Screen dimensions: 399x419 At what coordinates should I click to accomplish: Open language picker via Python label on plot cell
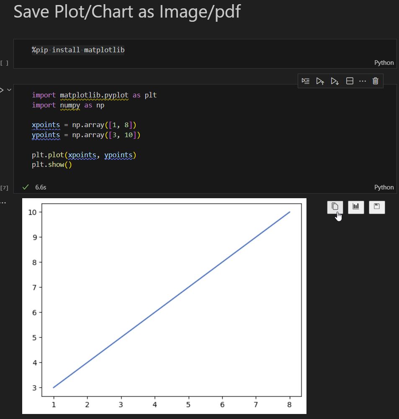tap(384, 187)
